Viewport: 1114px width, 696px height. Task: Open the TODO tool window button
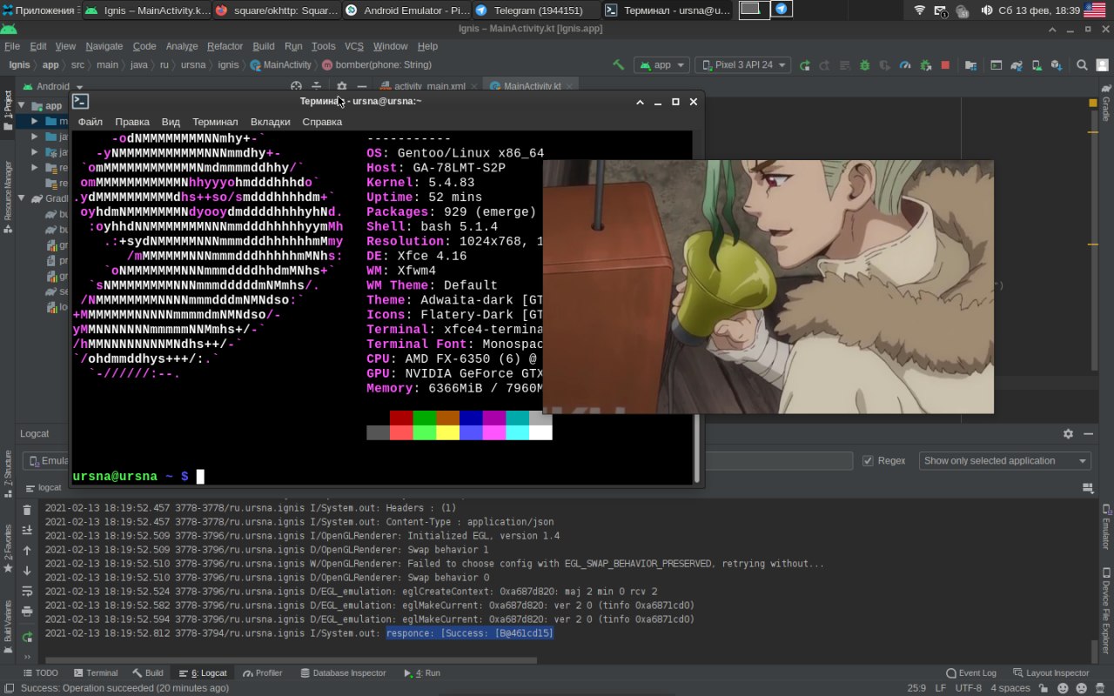pyautogui.click(x=40, y=673)
